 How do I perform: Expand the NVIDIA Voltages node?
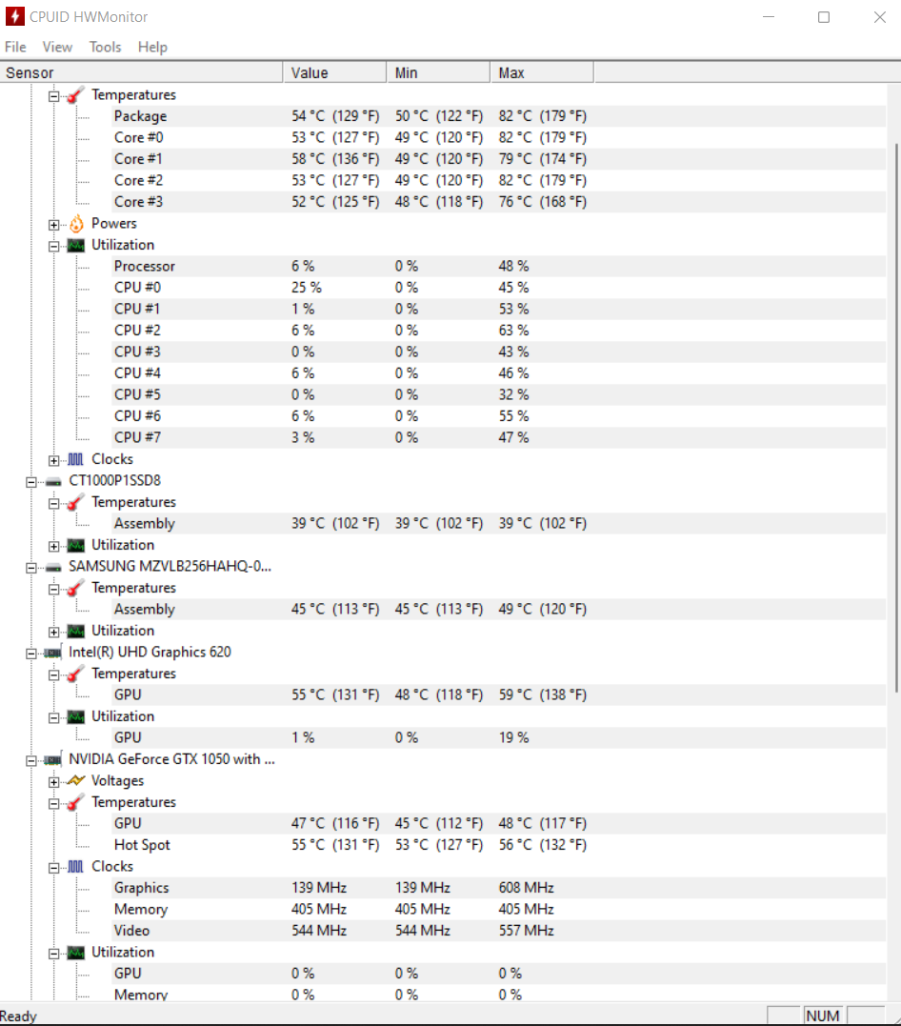pyautogui.click(x=53, y=782)
